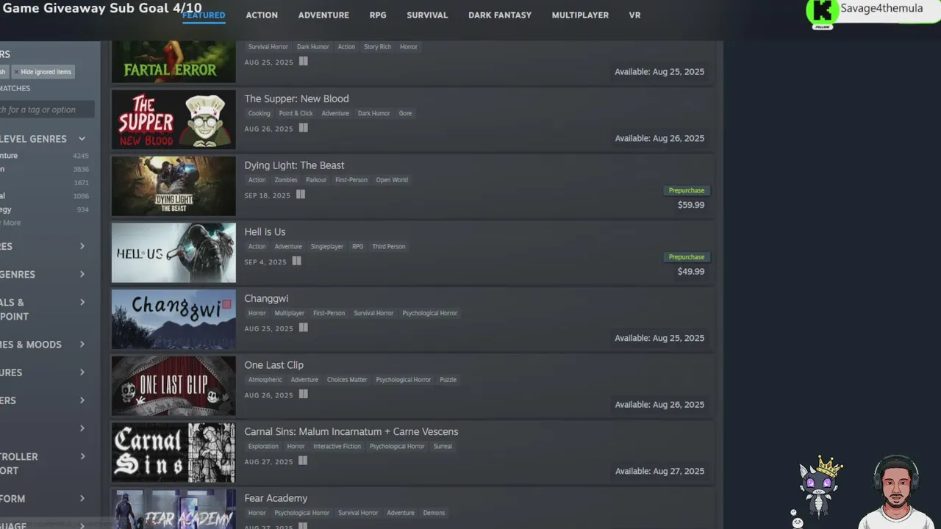Screen dimensions: 941x529
Task: Open the One Last Clip title
Action: [273, 365]
